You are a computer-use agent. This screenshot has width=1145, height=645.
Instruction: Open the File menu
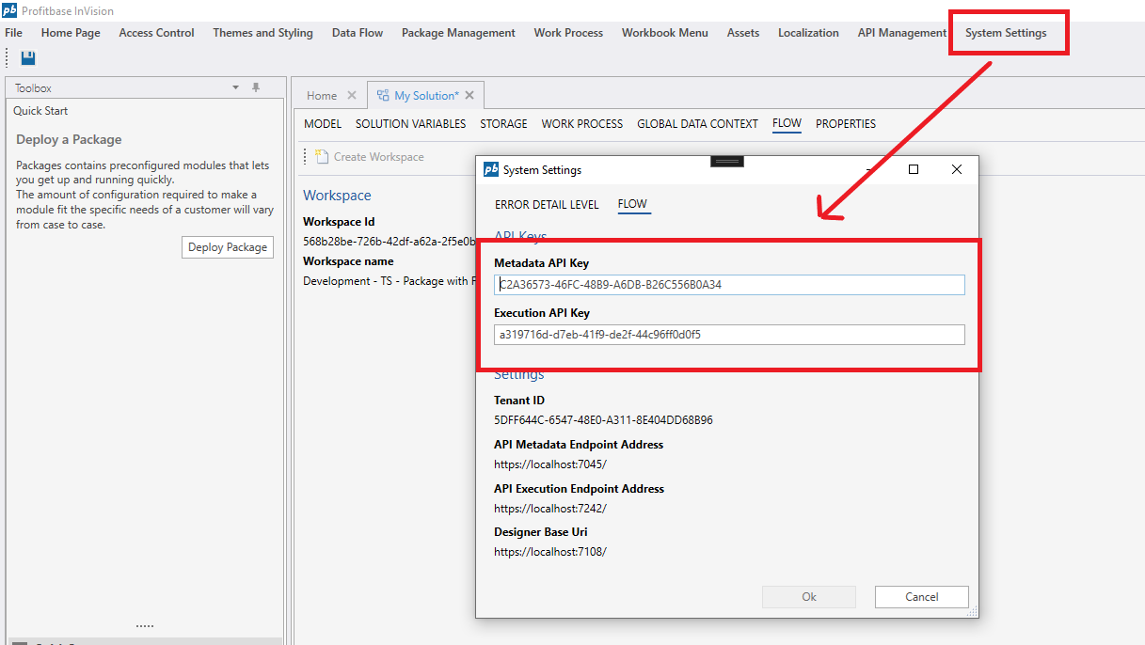(13, 33)
